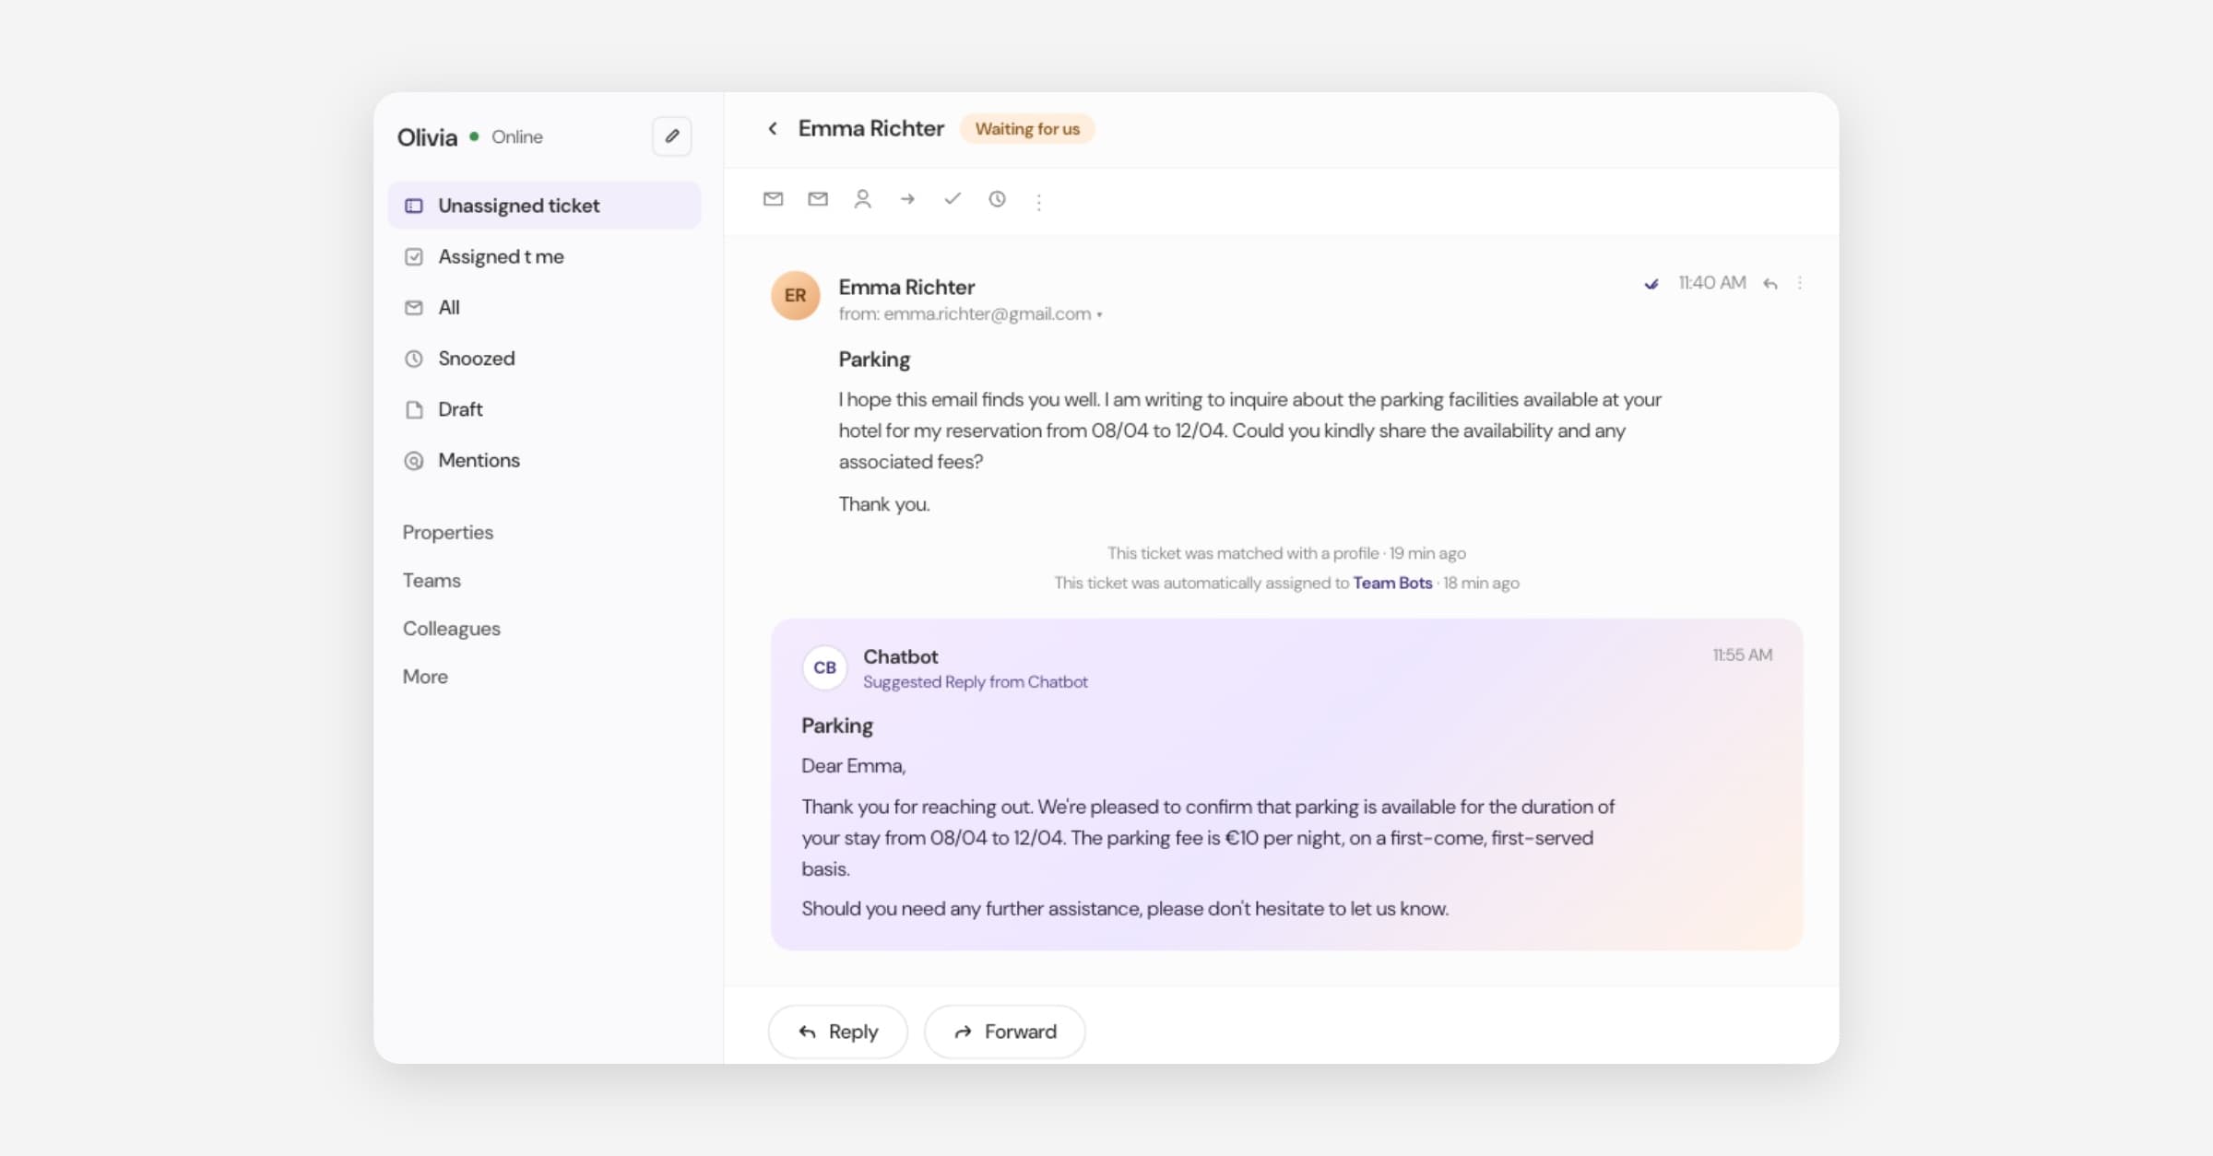The height and width of the screenshot is (1156, 2213).
Task: Open the Mentions folder
Action: click(x=545, y=460)
